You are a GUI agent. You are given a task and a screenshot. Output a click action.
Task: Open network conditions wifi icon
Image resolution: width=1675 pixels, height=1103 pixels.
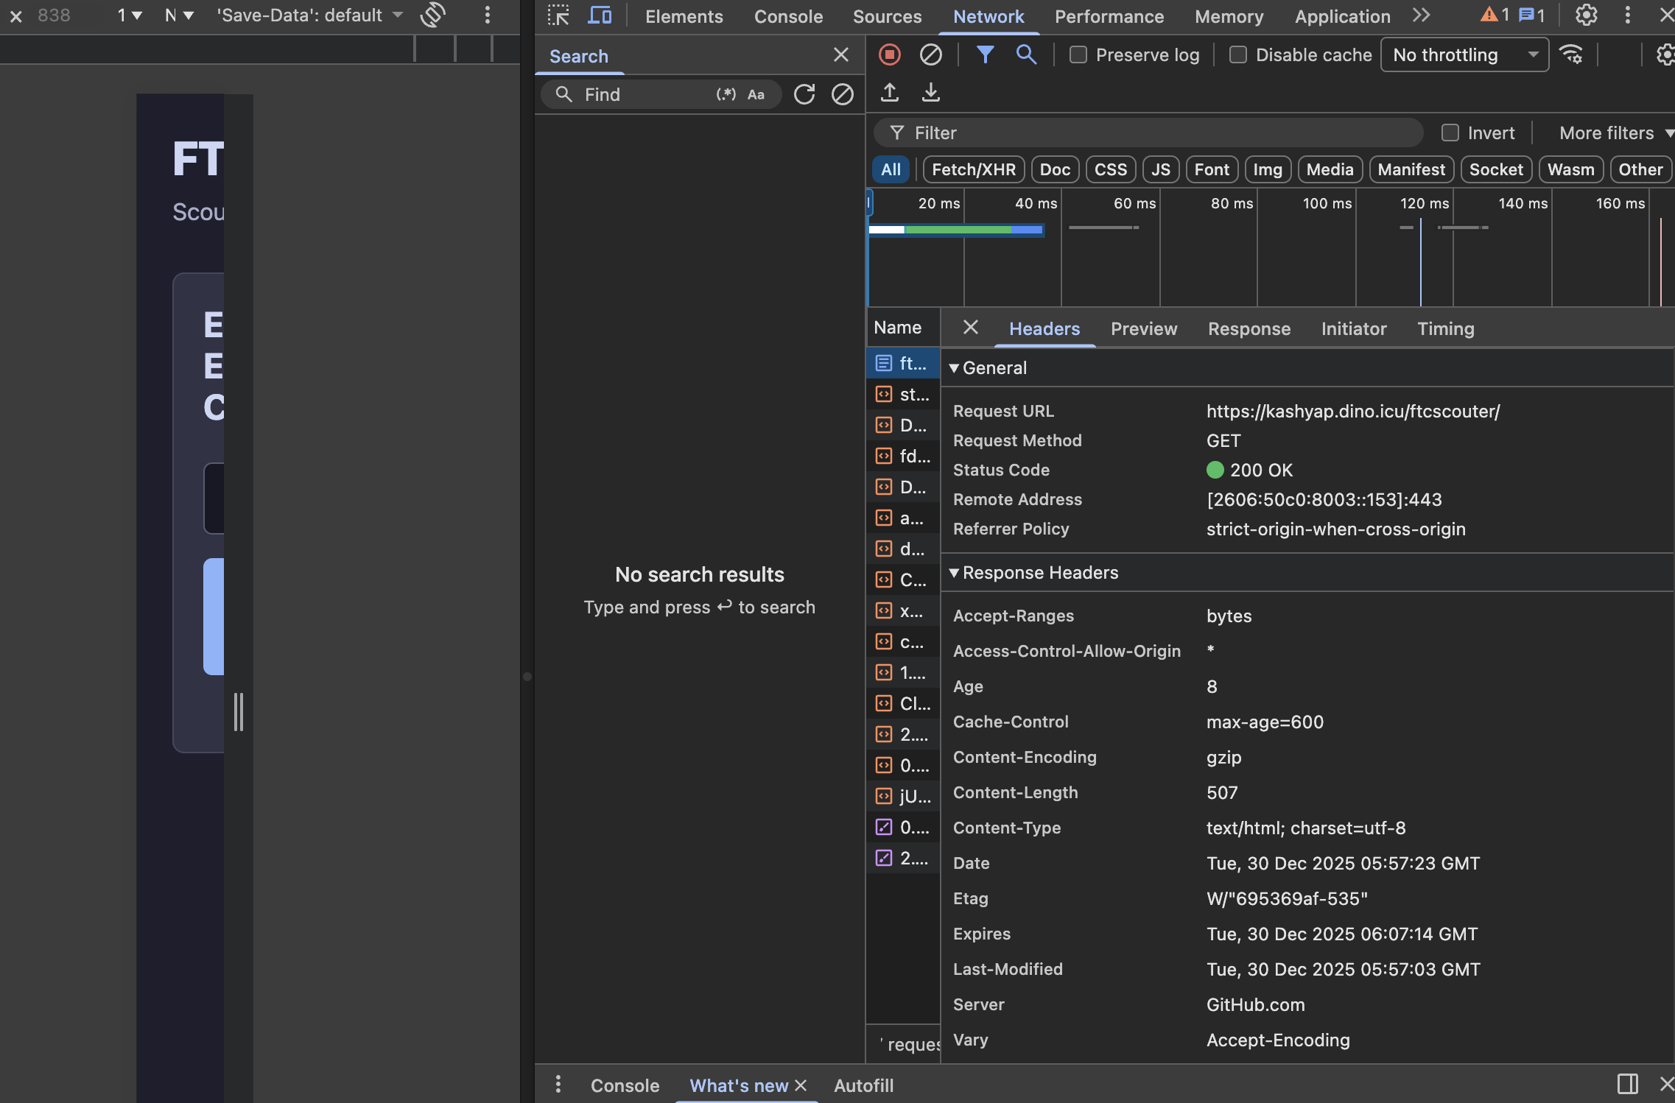coord(1571,54)
